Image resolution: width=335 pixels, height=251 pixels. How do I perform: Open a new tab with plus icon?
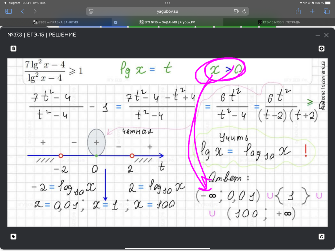point(312,11)
